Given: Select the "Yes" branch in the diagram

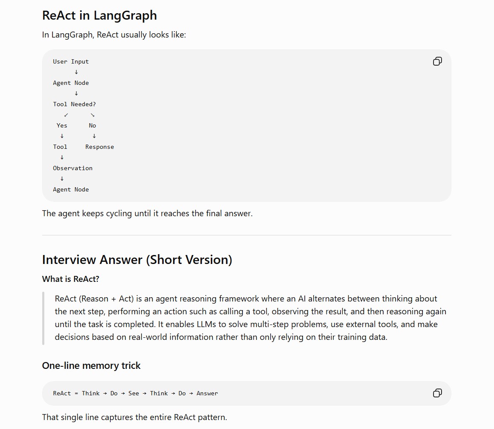Looking at the screenshot, I should click(62, 125).
